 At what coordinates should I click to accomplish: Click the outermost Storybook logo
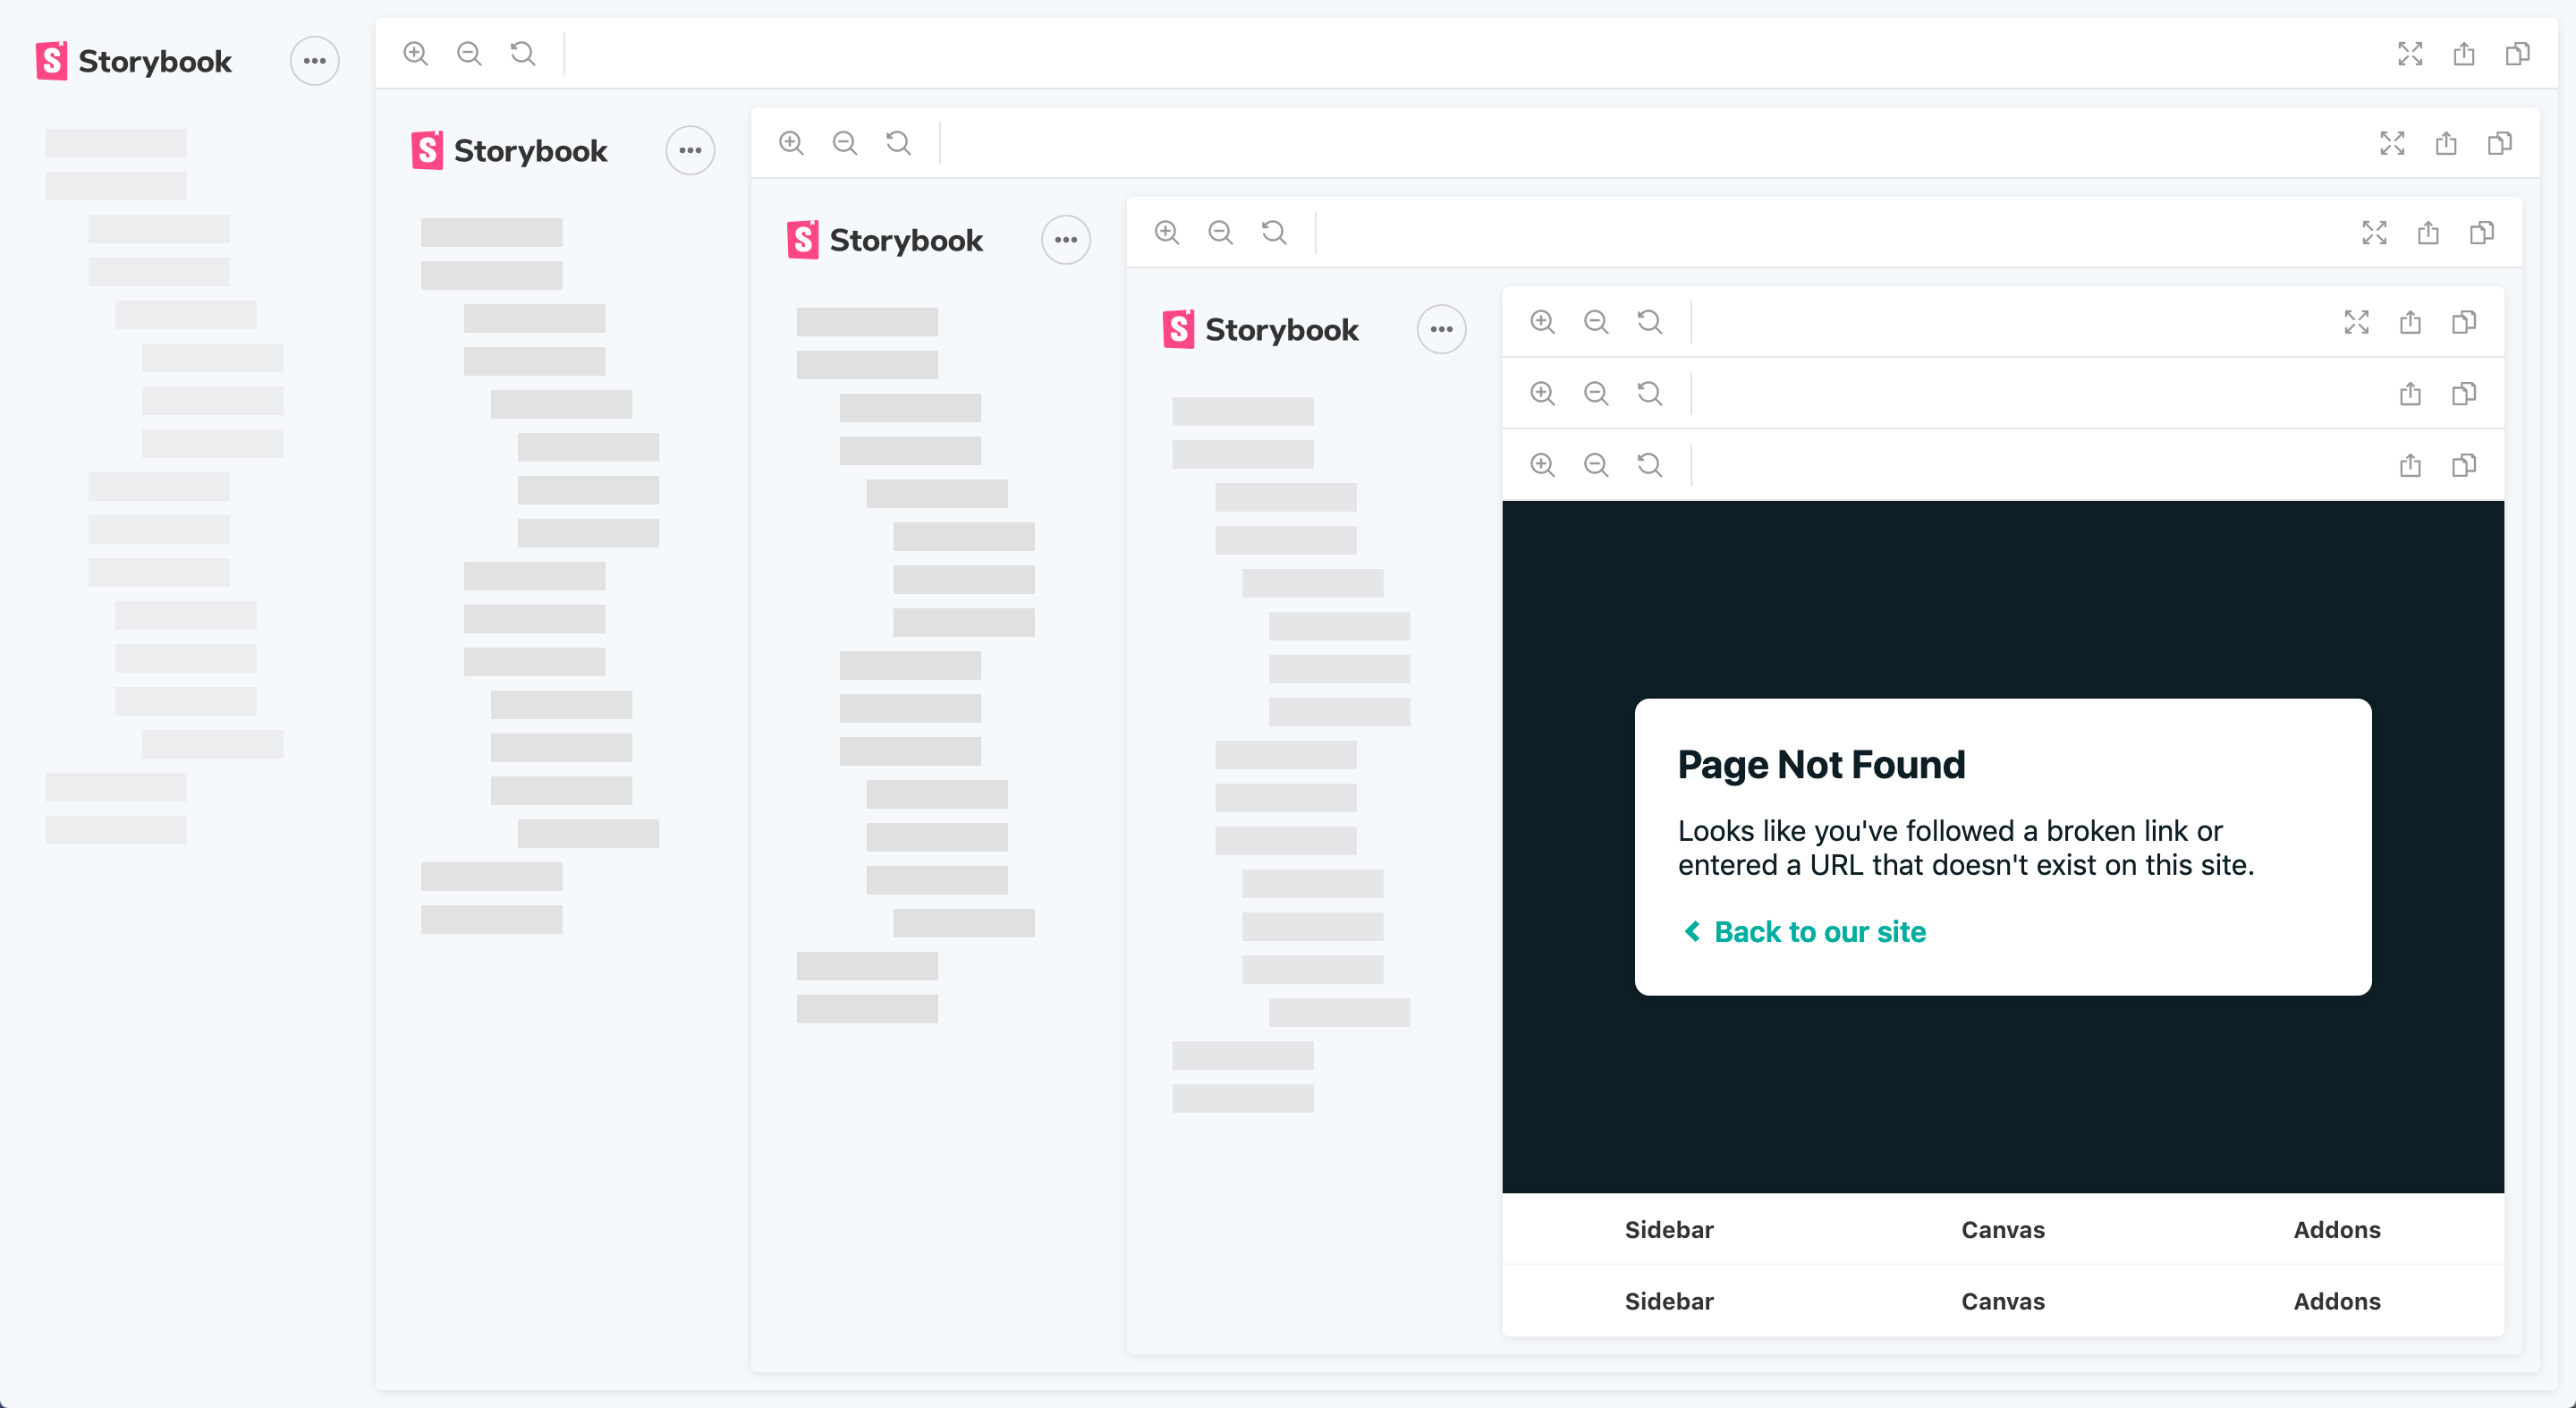[134, 61]
